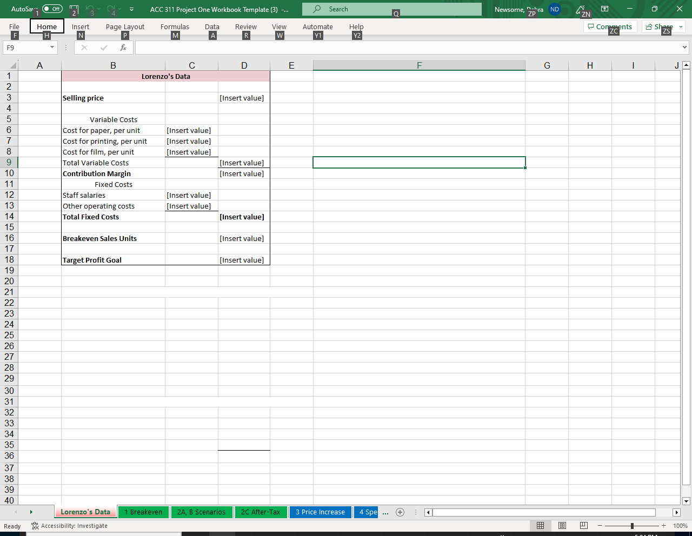Click the Breakeven Sales Units cell
Screen dimensions: 692x536
113,238
